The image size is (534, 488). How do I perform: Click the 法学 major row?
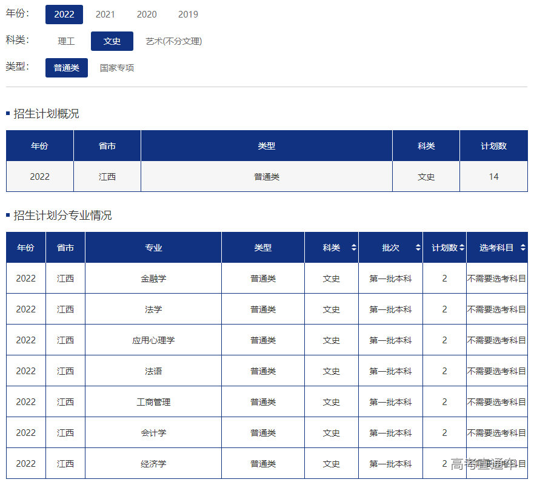(x=153, y=309)
